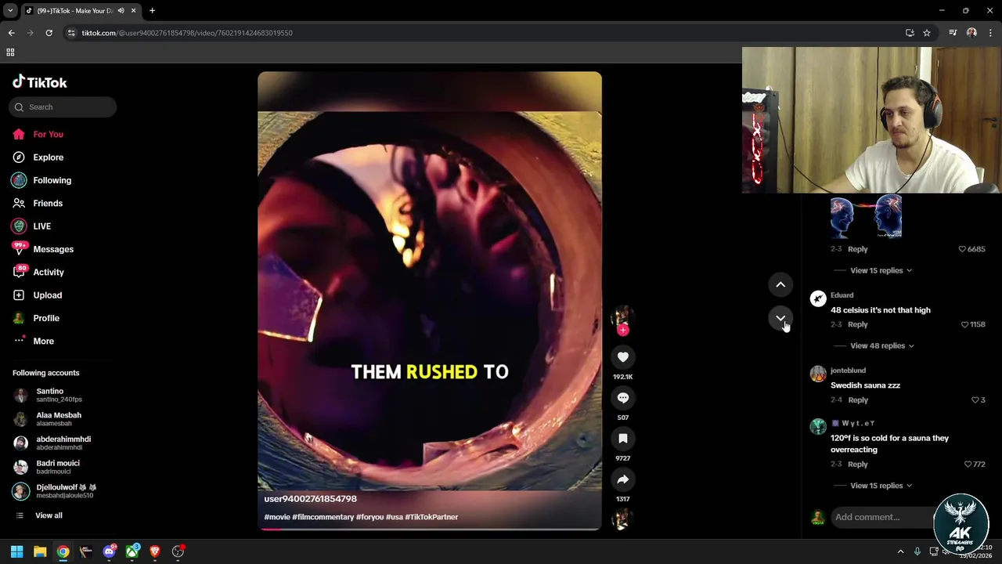Open comments using the speech bubble icon

click(623, 398)
